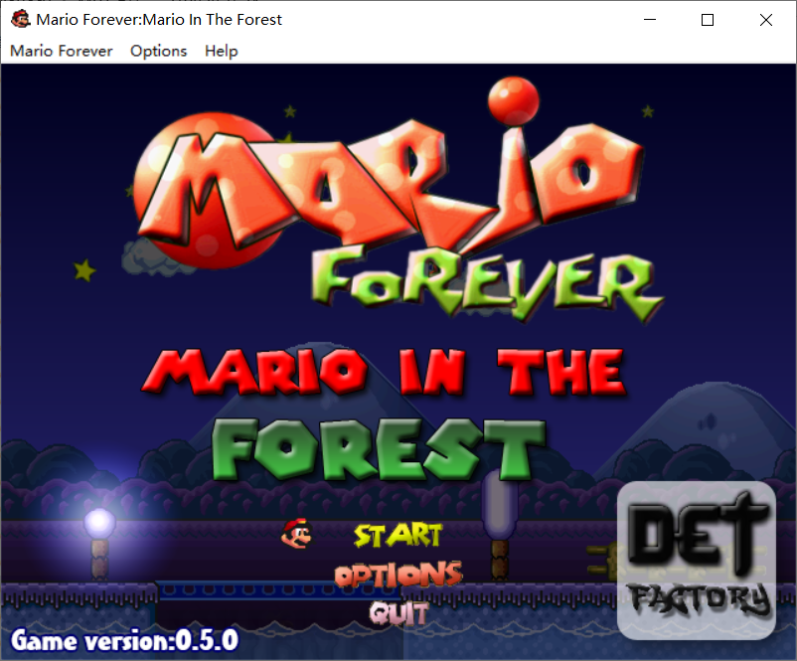797x661 pixels.
Task: Close the Mario Forever window
Action: (x=766, y=20)
